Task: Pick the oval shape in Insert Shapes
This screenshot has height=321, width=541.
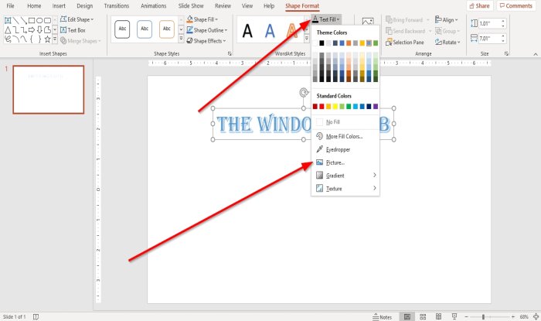Action: point(39,20)
